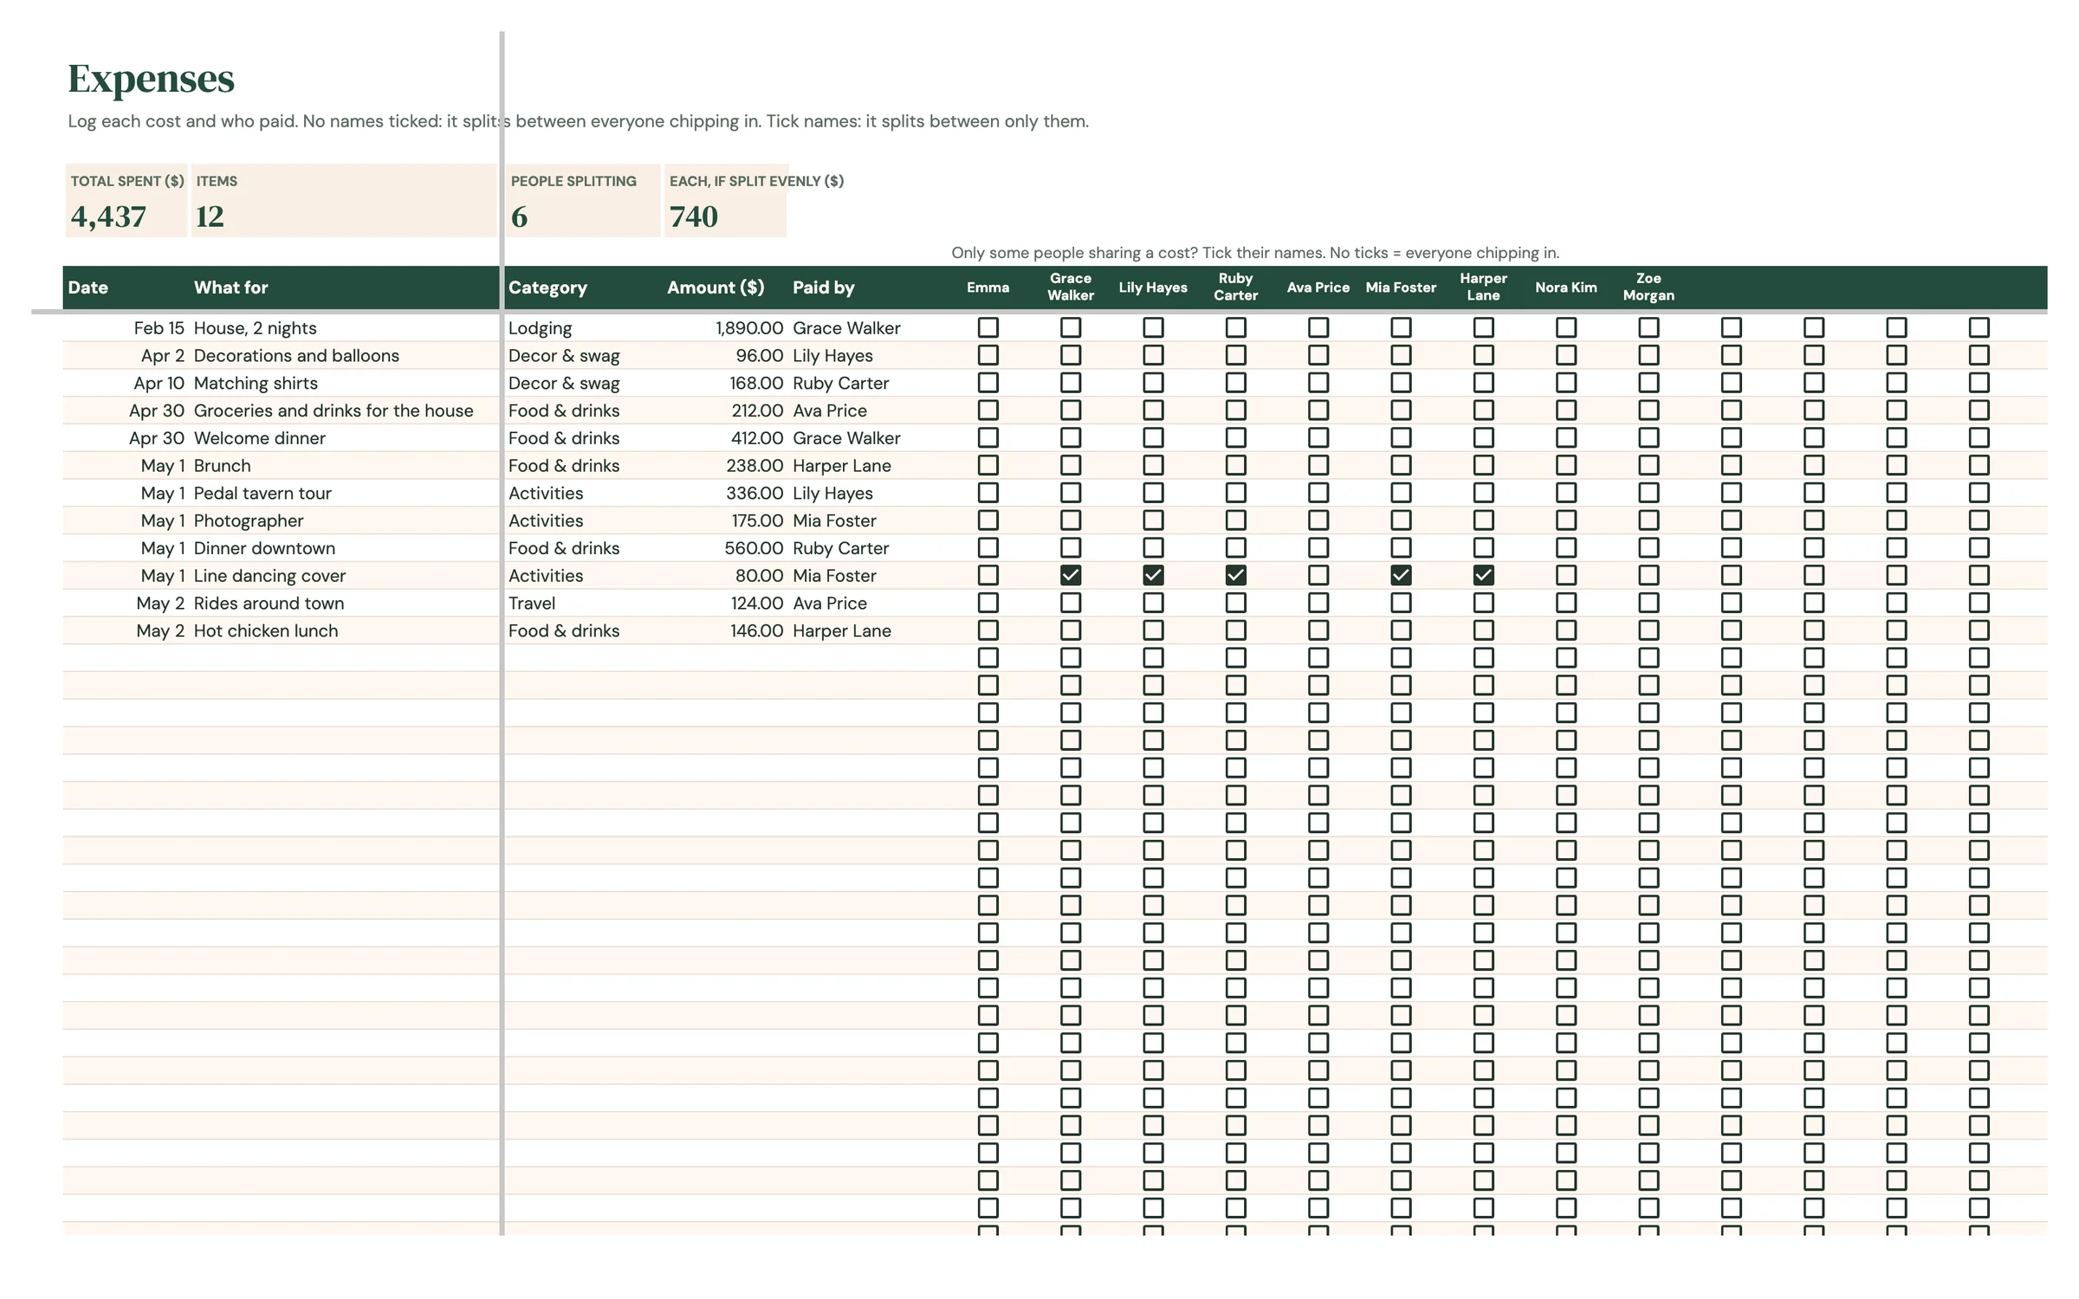Screen dimensions: 2079x1299
Task: Select the Total Spent value 4,437
Action: (108, 216)
